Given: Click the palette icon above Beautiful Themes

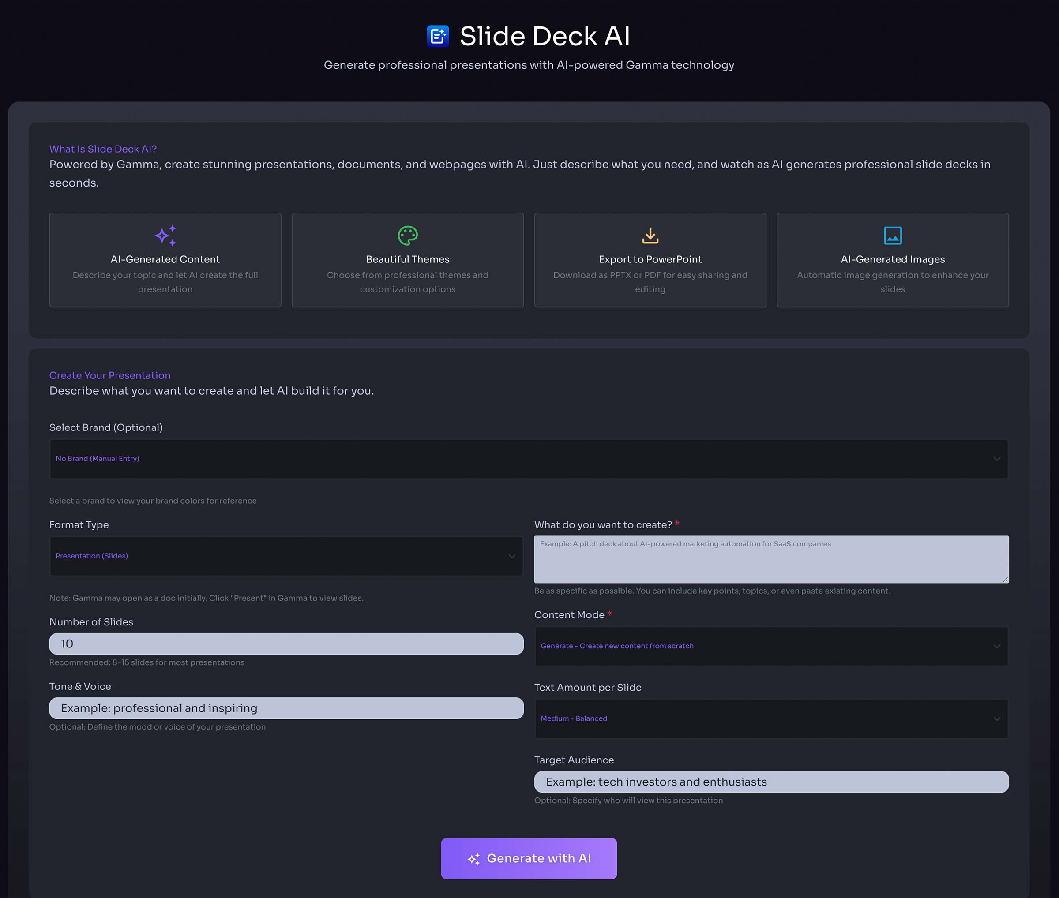Looking at the screenshot, I should click(407, 235).
